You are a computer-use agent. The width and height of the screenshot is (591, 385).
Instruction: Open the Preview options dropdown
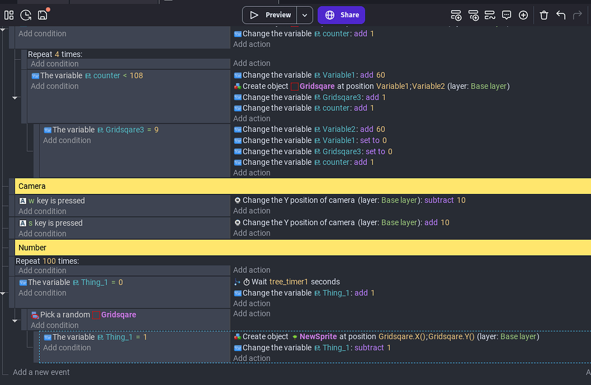(304, 15)
